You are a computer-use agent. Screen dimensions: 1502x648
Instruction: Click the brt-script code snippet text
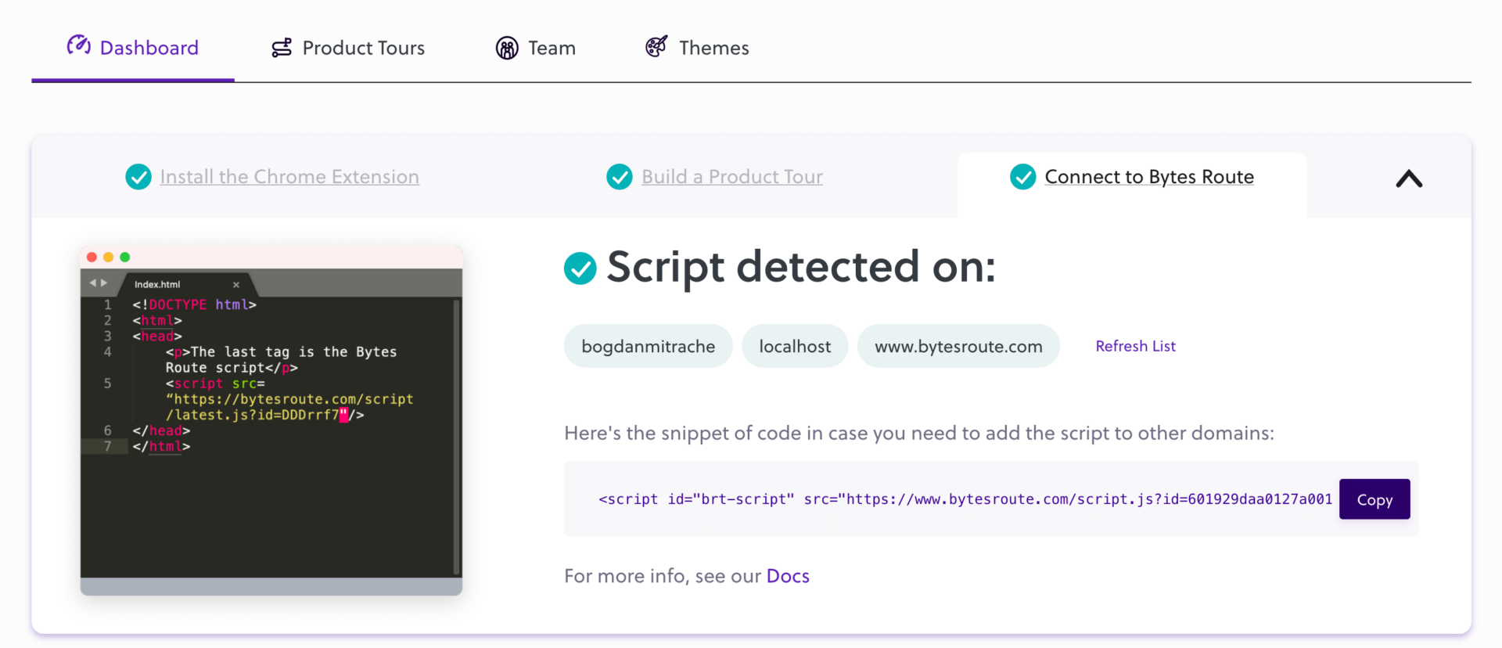coord(965,499)
